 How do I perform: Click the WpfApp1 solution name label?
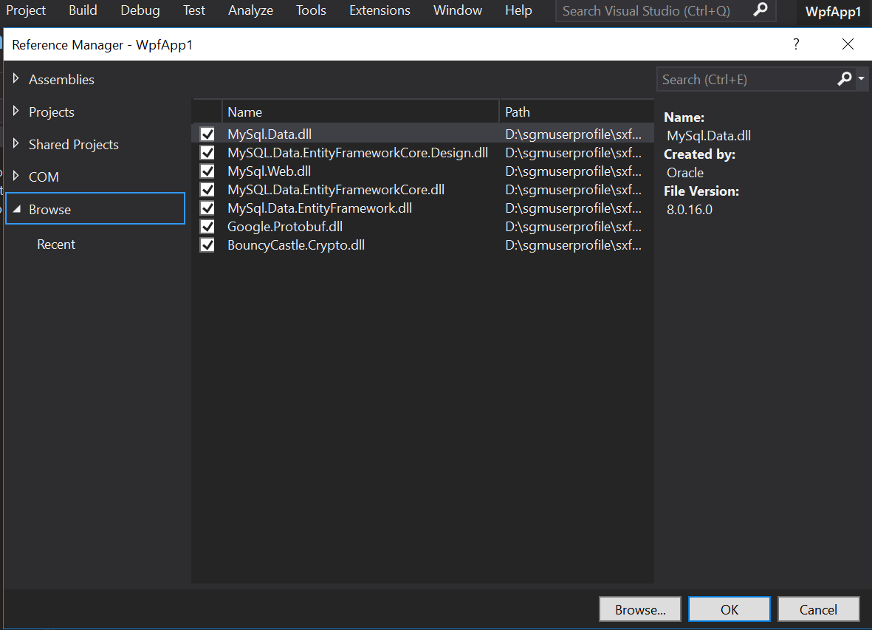click(833, 12)
